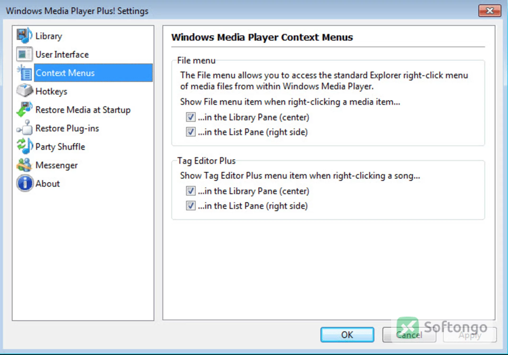Open the About page

48,184
